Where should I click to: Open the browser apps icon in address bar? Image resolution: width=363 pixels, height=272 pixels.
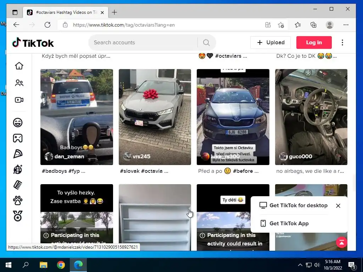(268, 25)
